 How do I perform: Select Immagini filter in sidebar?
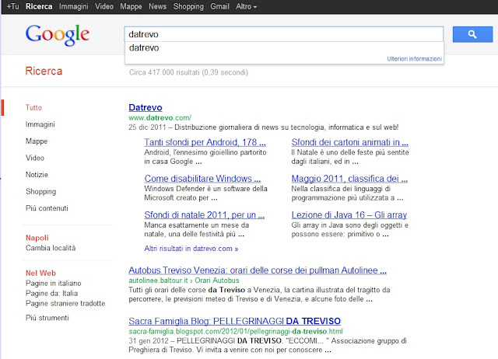coord(40,124)
